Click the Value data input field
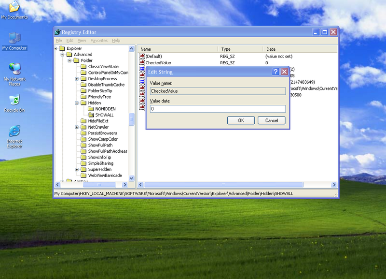 click(x=218, y=109)
